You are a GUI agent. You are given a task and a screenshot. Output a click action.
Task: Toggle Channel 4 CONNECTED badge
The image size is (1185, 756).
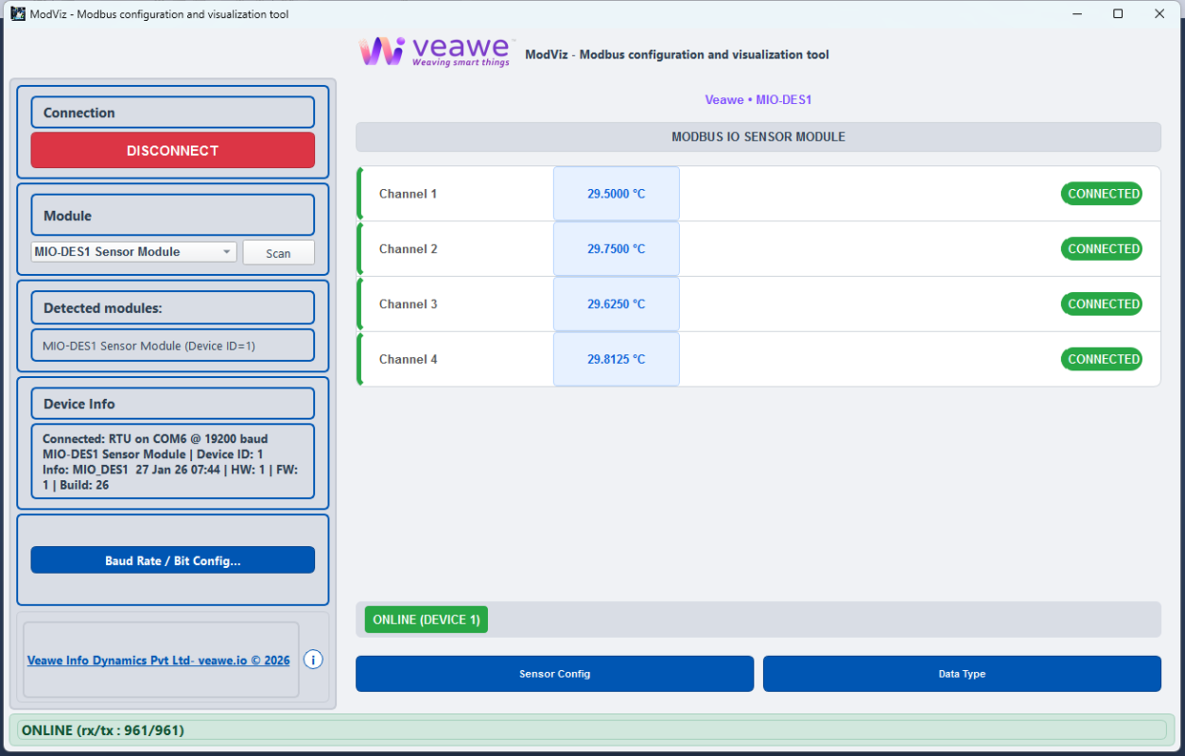[1101, 358]
